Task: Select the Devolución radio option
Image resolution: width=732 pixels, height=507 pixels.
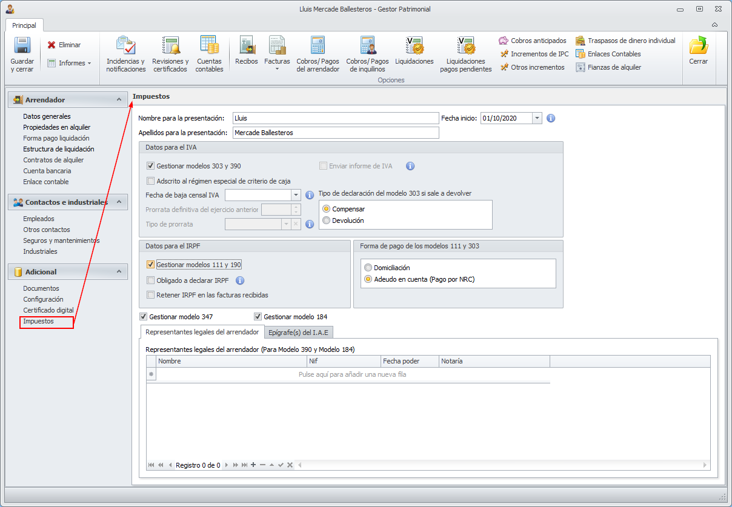Action: click(327, 220)
